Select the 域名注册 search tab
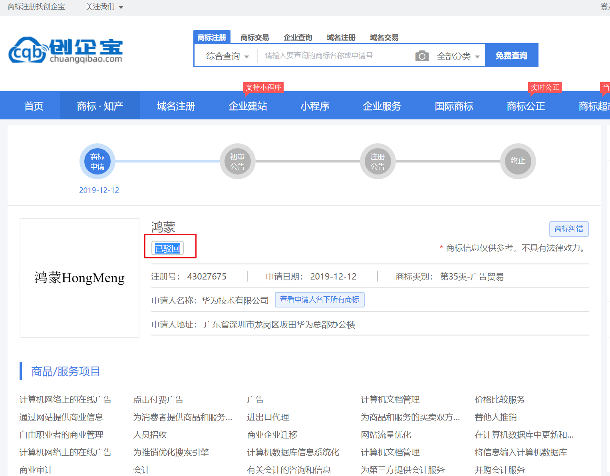Screen dimensions: 610x476 point(341,38)
